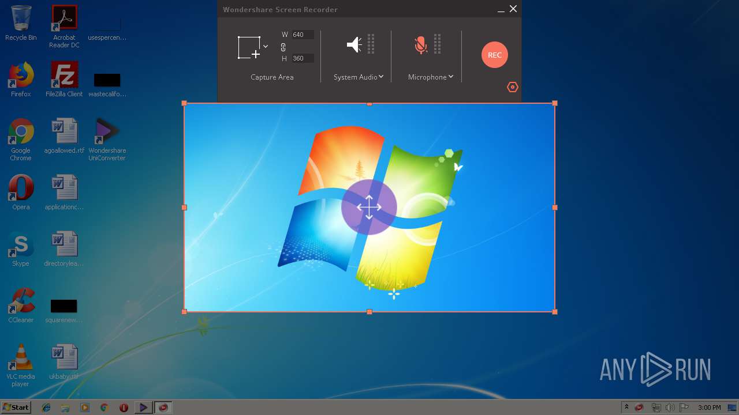Close the Wondershare Screen Recorder window
This screenshot has height=415, width=739.
pos(513,9)
